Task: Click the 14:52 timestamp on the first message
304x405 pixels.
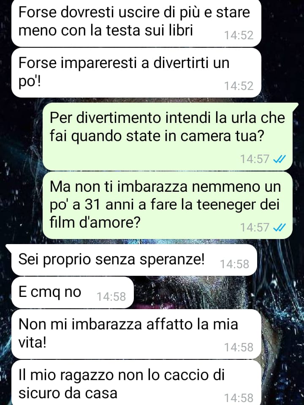Action: (239, 35)
